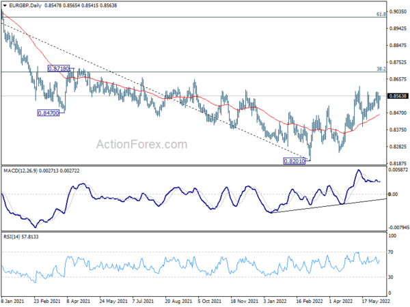Select the 0.84700 price label

49,113
